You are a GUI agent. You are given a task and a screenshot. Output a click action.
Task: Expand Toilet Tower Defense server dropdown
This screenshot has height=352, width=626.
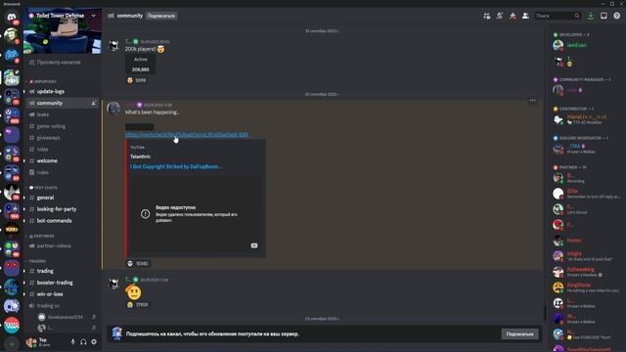pyautogui.click(x=94, y=16)
